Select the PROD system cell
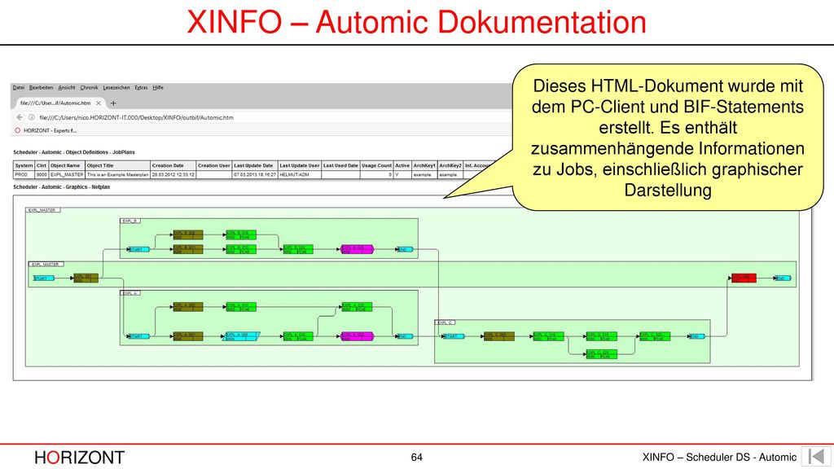 point(24,174)
